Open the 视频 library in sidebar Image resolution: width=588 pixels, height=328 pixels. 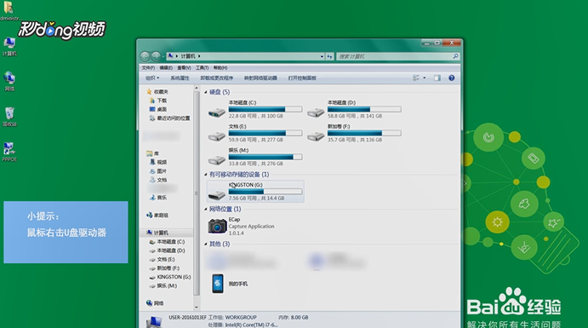coord(158,162)
